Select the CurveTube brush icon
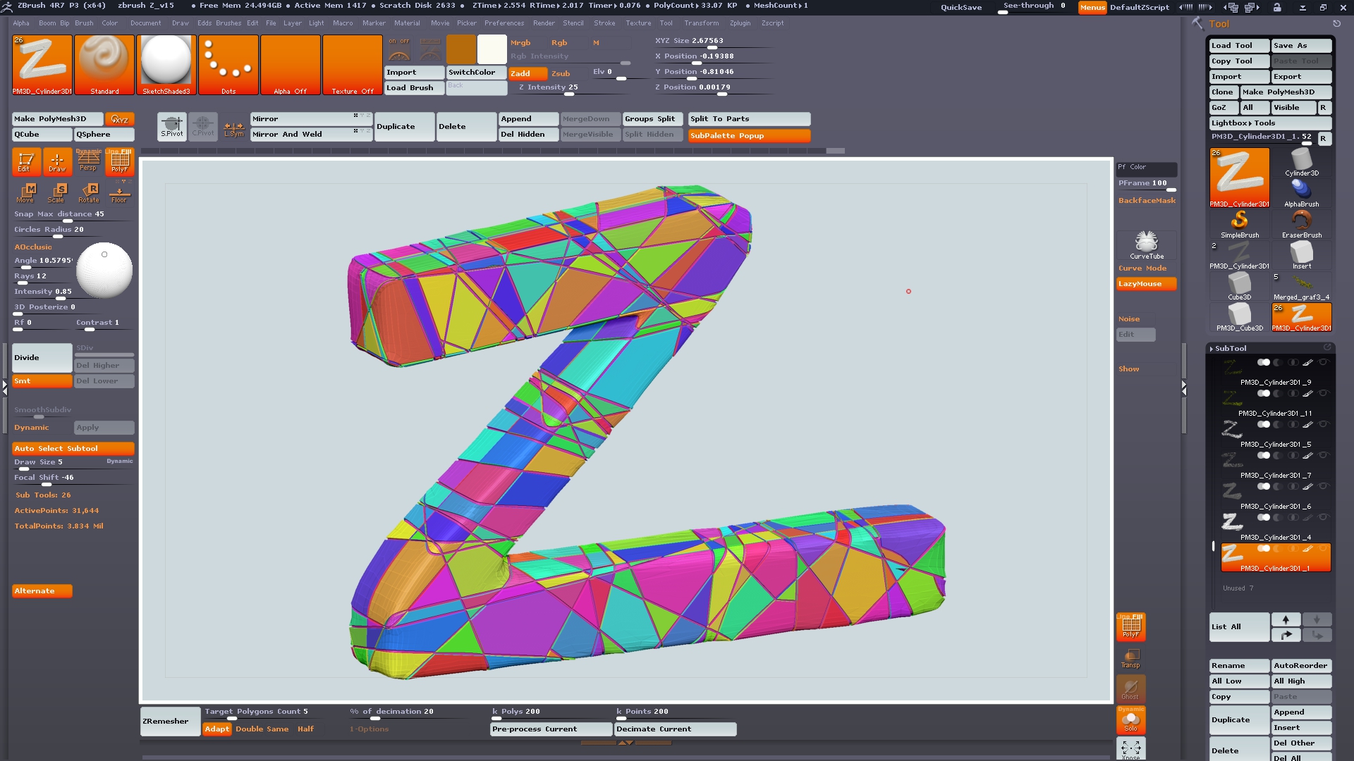This screenshot has height=761, width=1354. pyautogui.click(x=1146, y=245)
